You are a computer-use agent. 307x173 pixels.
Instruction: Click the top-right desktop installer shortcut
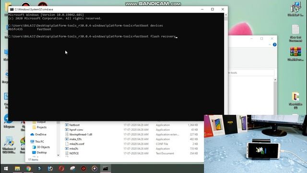point(295,9)
